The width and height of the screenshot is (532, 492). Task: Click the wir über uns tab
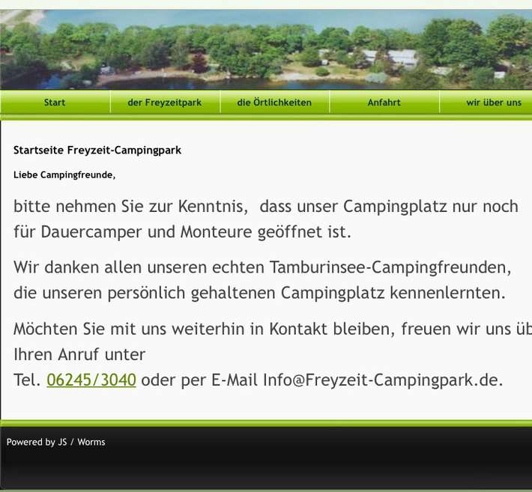(x=493, y=103)
